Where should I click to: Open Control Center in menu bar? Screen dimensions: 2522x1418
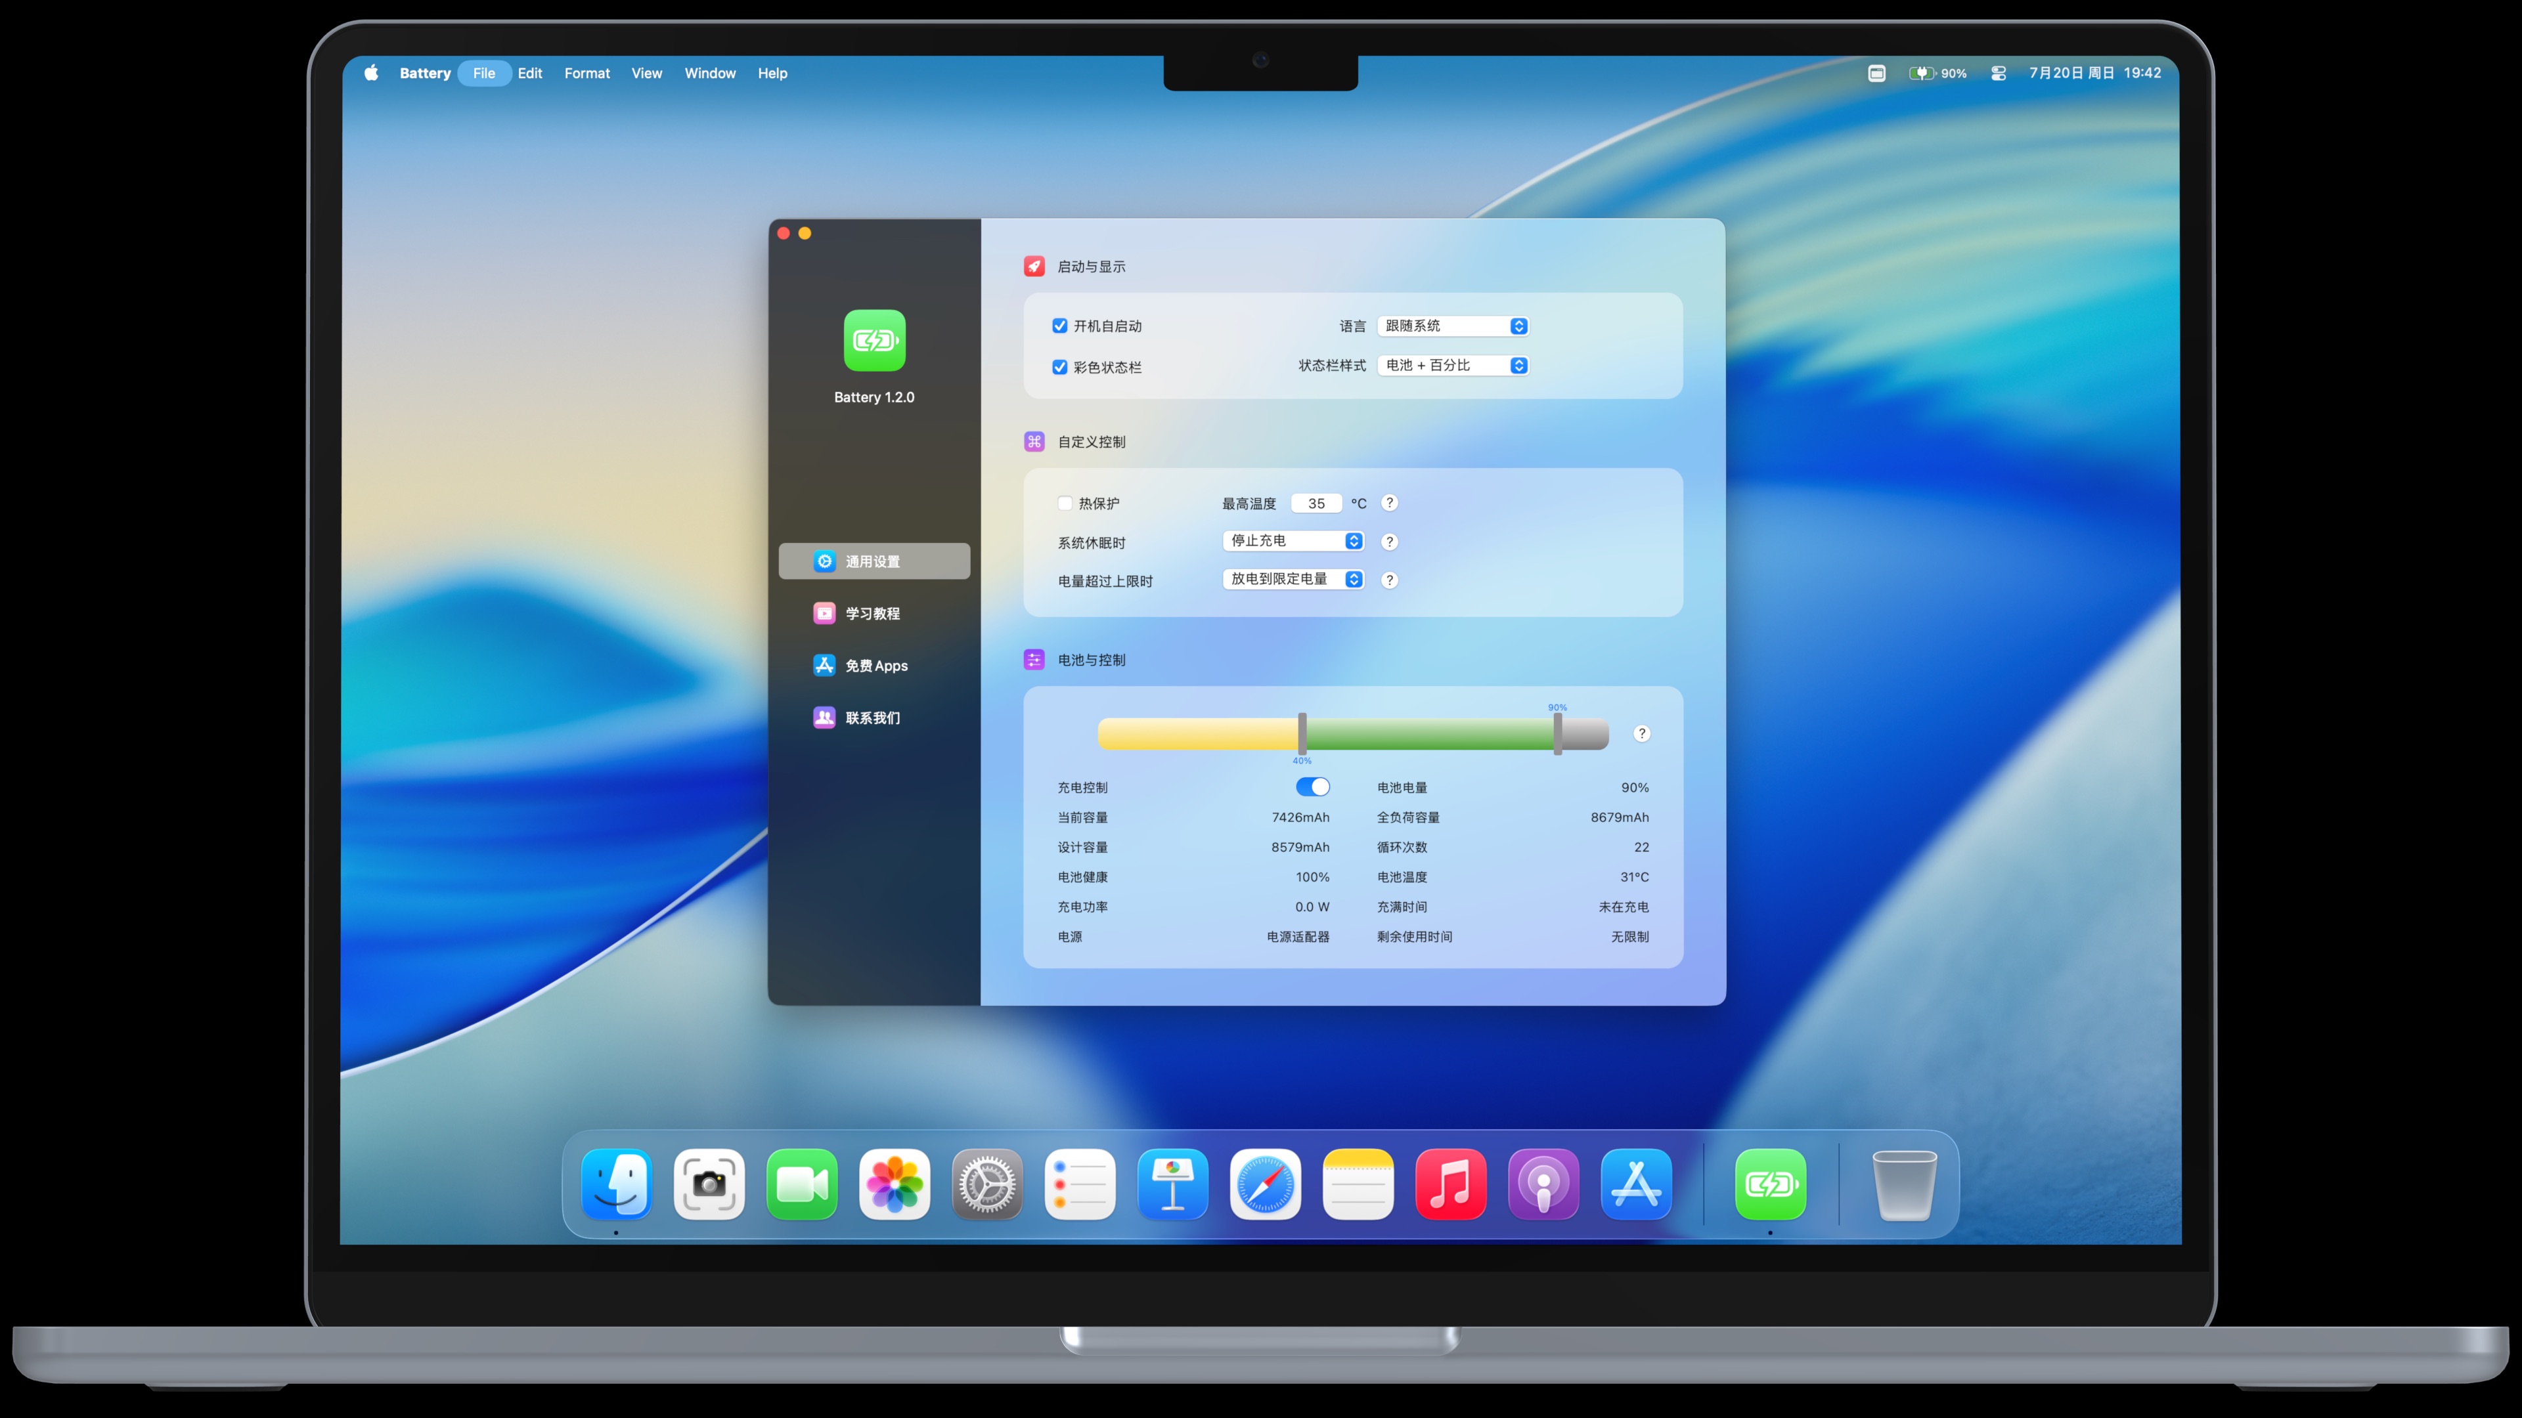click(1998, 74)
